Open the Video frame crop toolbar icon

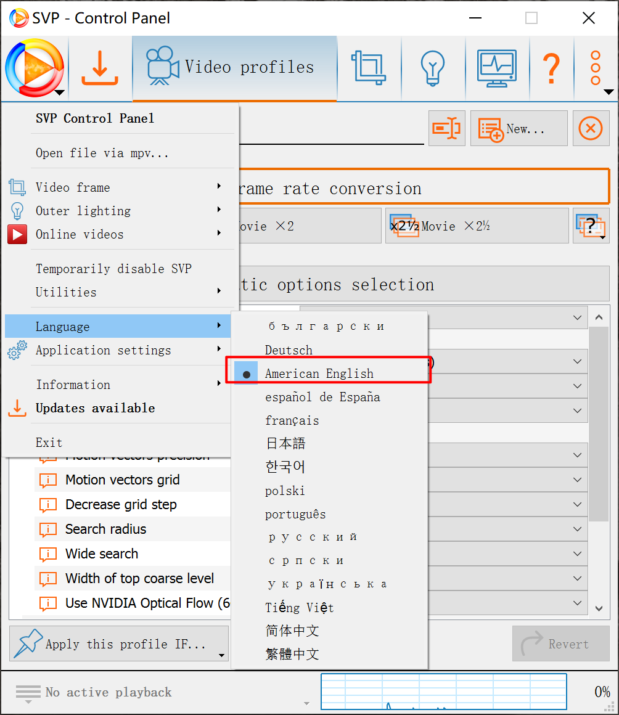369,68
